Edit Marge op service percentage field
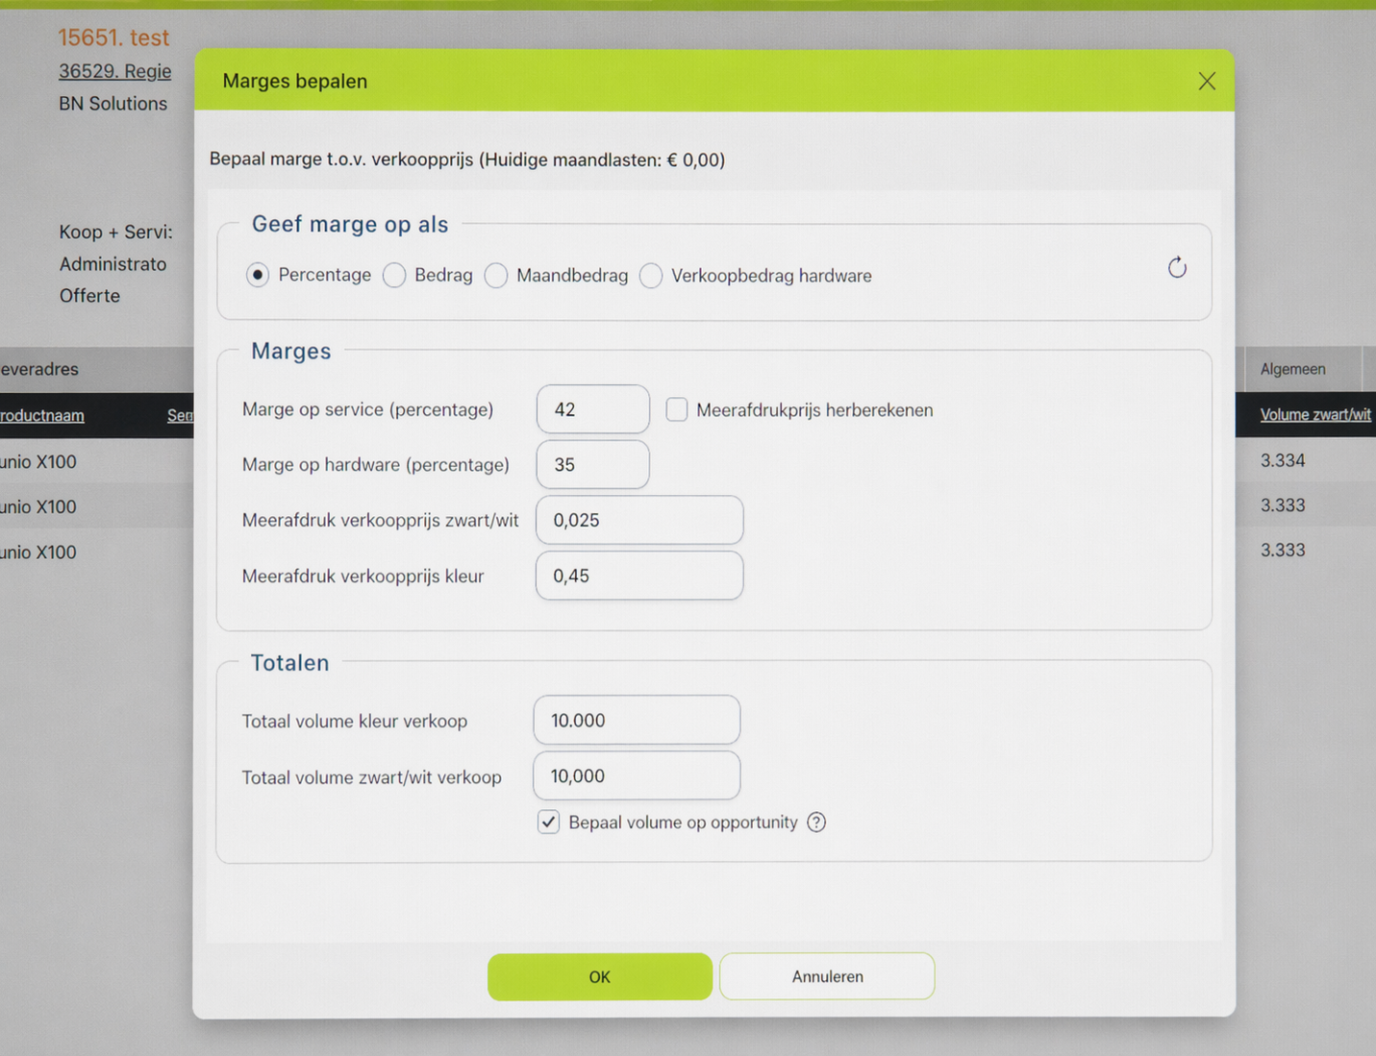 pos(593,409)
